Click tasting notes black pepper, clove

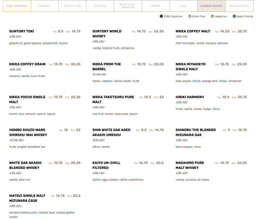tap(188, 147)
